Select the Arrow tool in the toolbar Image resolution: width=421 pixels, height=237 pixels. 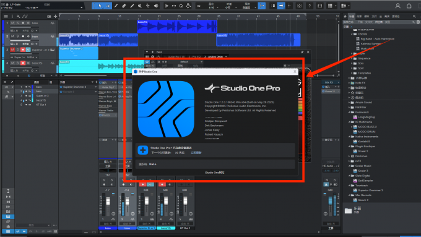tap(100, 6)
